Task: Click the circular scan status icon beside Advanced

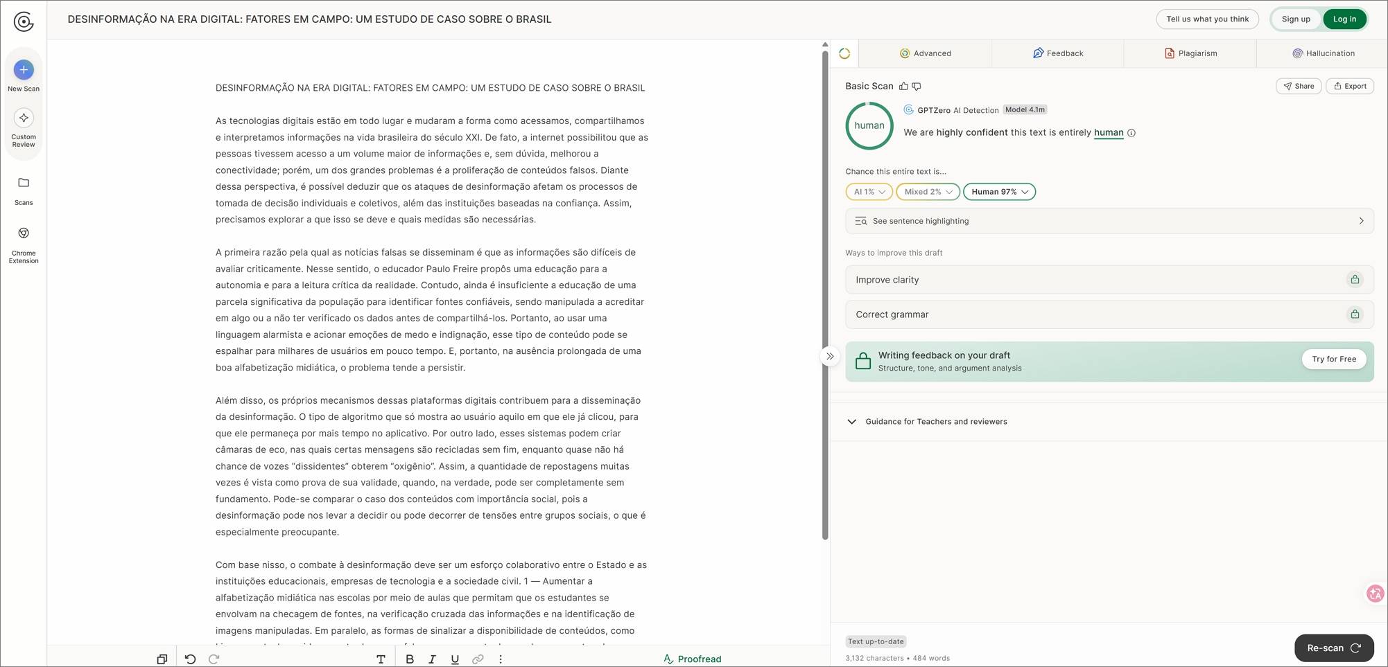Action: [844, 53]
